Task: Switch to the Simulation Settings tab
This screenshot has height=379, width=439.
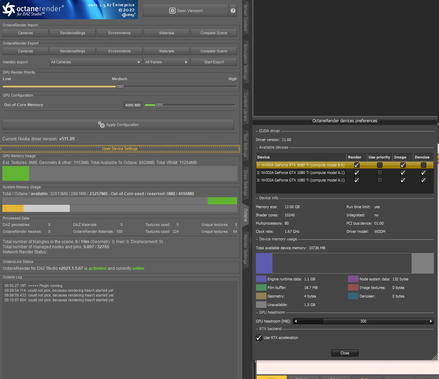Action: (245, 62)
